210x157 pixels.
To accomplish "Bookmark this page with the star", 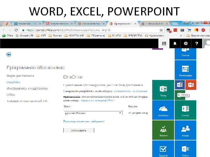I will (161, 30).
